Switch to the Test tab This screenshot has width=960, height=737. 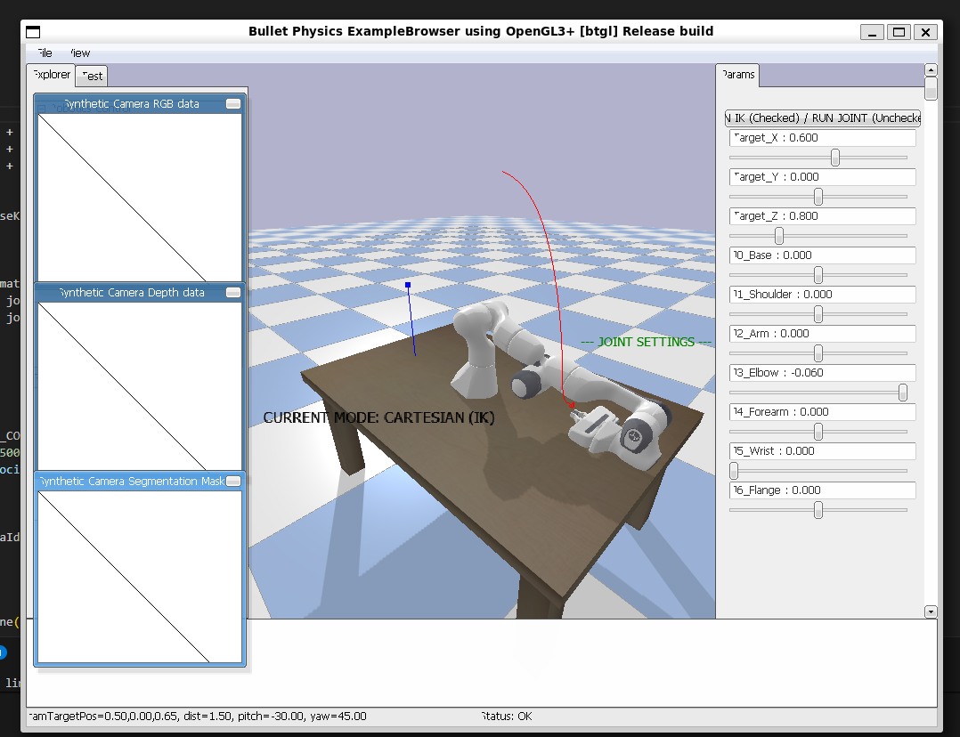point(92,76)
